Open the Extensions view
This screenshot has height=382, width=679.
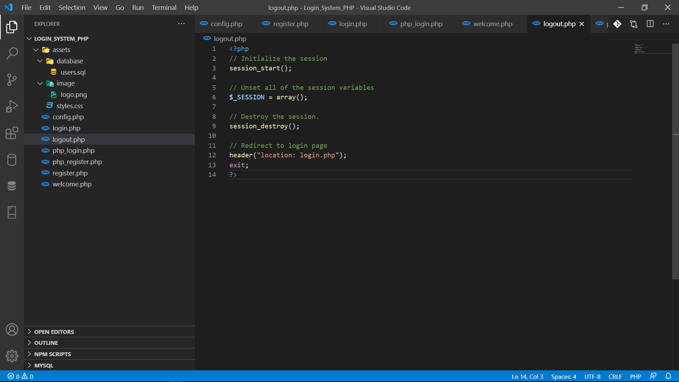point(12,133)
